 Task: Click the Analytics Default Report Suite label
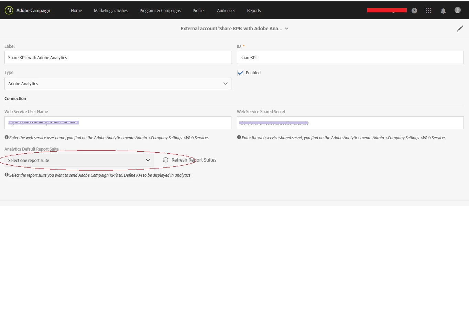32,149
